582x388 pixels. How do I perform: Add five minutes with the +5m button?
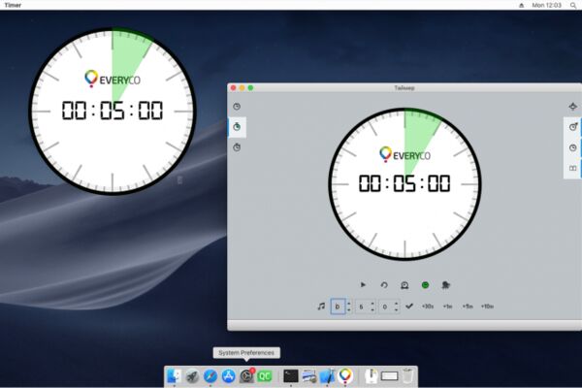coord(468,307)
